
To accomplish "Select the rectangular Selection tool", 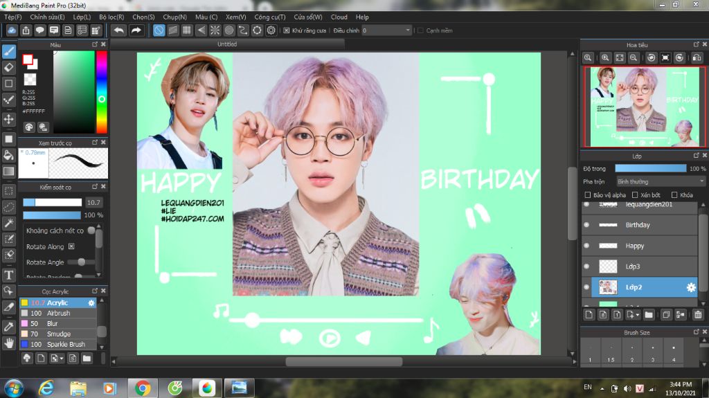I will point(8,191).
